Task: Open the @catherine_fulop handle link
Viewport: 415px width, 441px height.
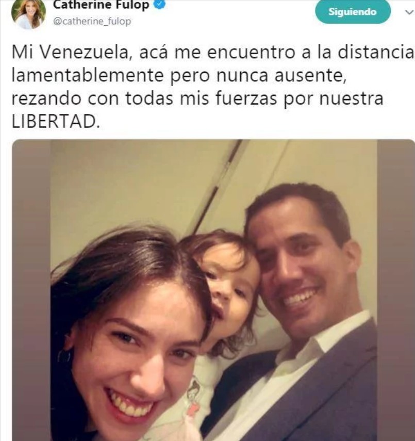Action: [x=92, y=21]
